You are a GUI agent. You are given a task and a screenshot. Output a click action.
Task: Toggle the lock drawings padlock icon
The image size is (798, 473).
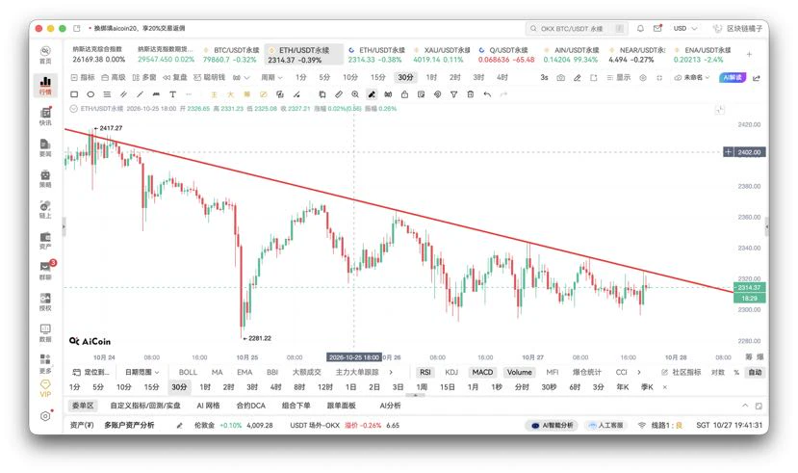(404, 94)
